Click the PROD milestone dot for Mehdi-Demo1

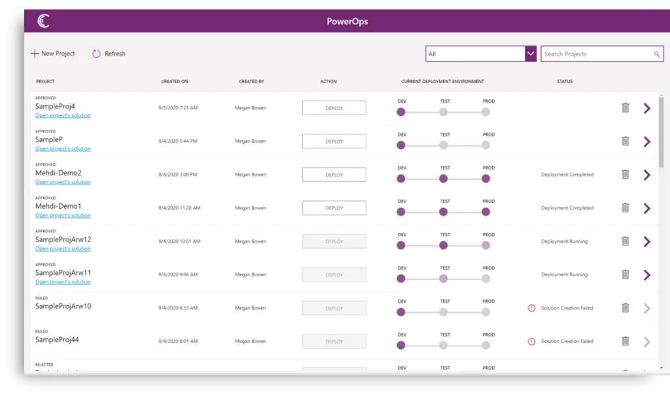tap(485, 212)
